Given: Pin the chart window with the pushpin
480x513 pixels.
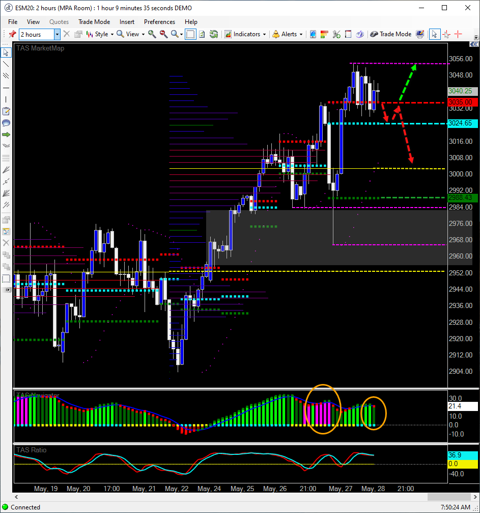Looking at the screenshot, I should click(x=13, y=34).
